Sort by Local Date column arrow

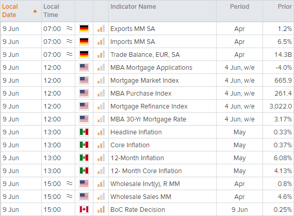(x=35, y=11)
